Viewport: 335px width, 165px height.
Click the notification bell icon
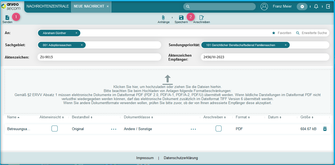(x=316, y=6)
